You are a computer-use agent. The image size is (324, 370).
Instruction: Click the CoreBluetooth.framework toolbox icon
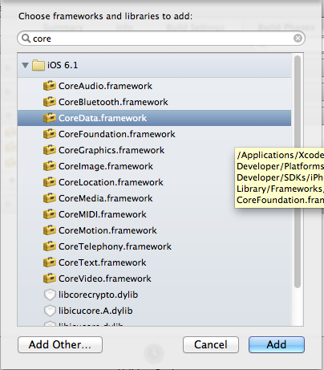50,102
